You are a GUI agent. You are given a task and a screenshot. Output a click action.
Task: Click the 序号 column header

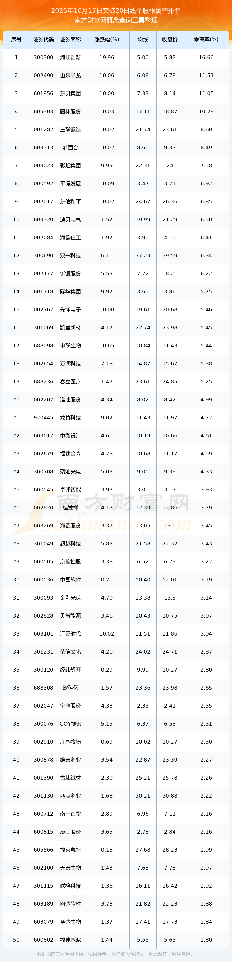coord(16,40)
